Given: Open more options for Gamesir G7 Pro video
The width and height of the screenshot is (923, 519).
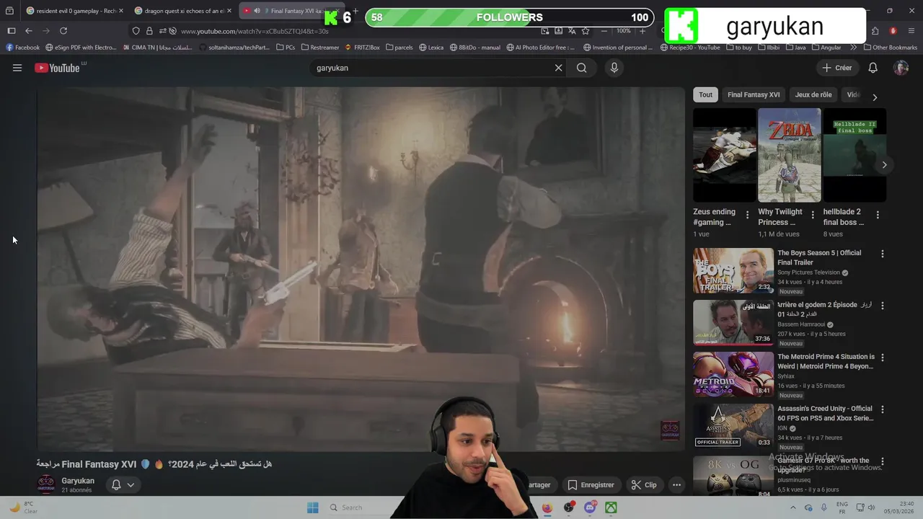Looking at the screenshot, I should click(x=882, y=461).
